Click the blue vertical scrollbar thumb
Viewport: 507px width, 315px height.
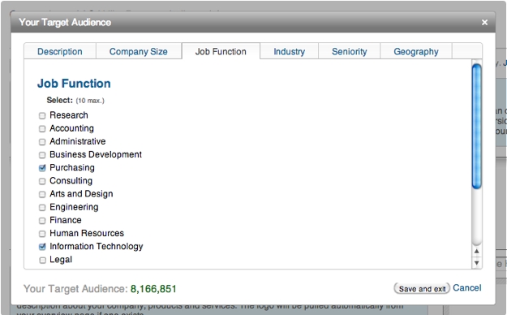coord(477,127)
